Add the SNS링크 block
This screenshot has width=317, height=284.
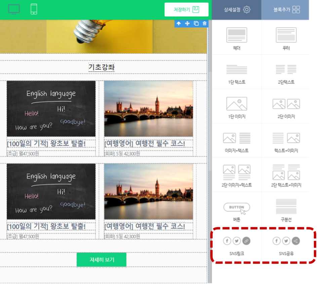click(237, 245)
